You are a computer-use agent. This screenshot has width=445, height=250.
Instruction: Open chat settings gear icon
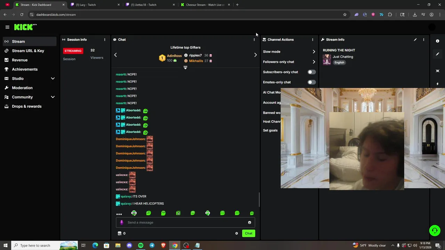pos(237,233)
